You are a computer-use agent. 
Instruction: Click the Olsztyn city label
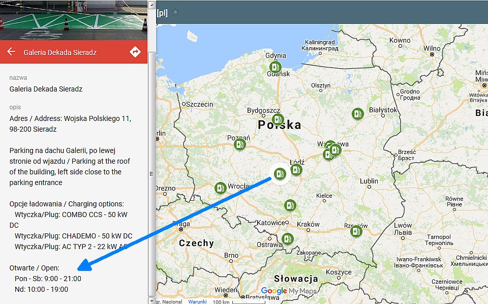[x=321, y=85]
